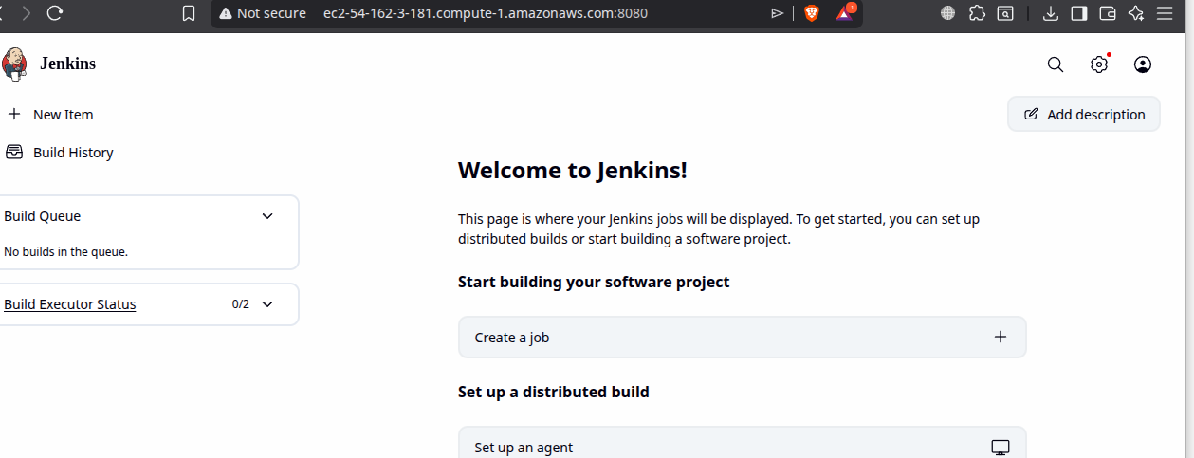
Task: Go forward with the browser arrow
Action: 26,13
